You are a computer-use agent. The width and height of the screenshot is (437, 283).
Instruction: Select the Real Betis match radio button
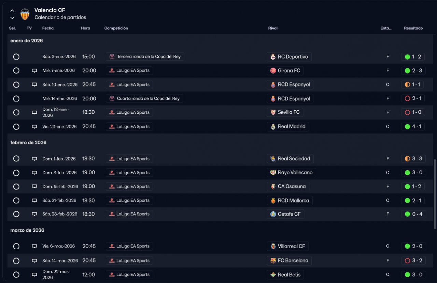click(16, 274)
